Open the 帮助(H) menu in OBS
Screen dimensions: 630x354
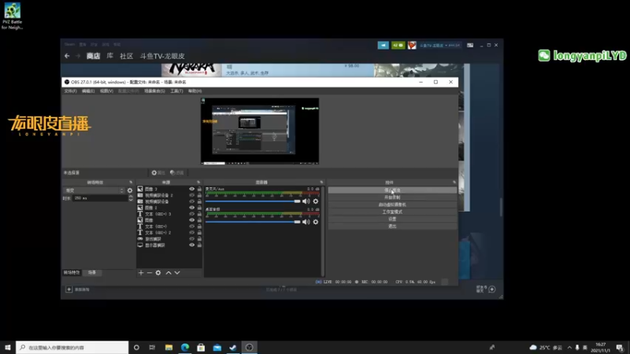(195, 91)
